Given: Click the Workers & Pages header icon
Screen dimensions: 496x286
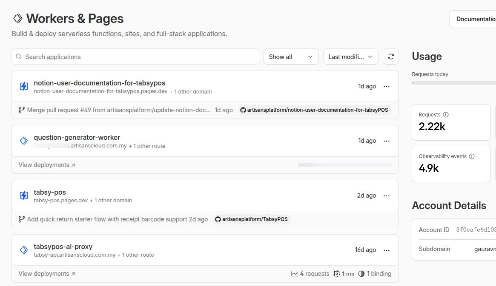Looking at the screenshot, I should pos(18,18).
